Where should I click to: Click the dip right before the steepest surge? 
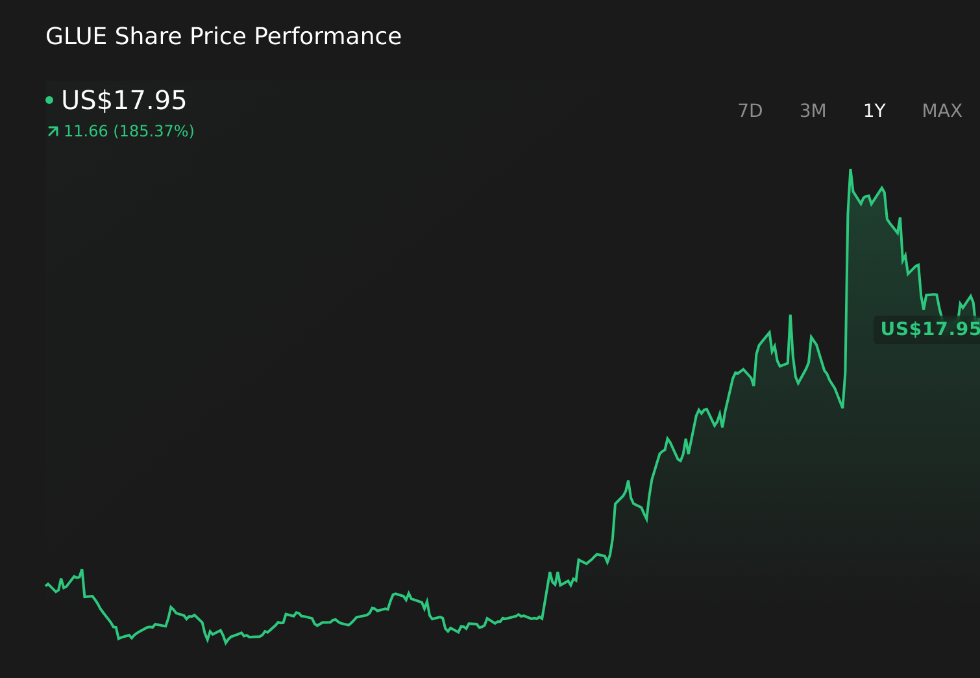(842, 407)
